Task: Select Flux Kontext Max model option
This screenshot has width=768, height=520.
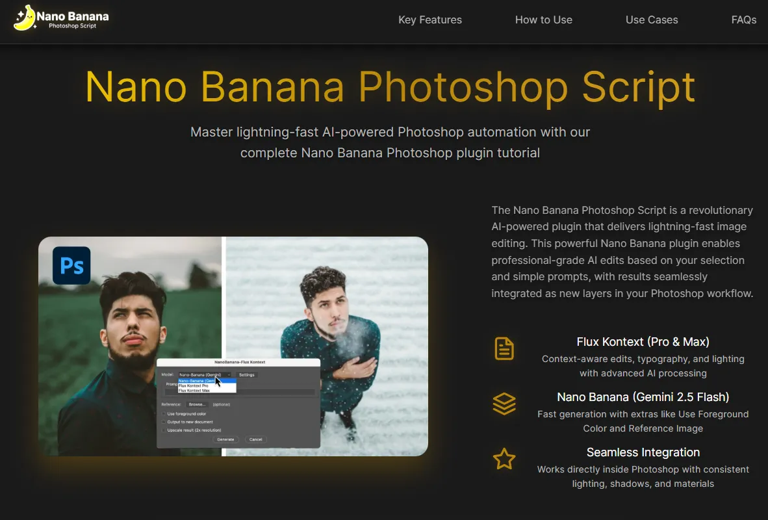Action: tap(194, 391)
